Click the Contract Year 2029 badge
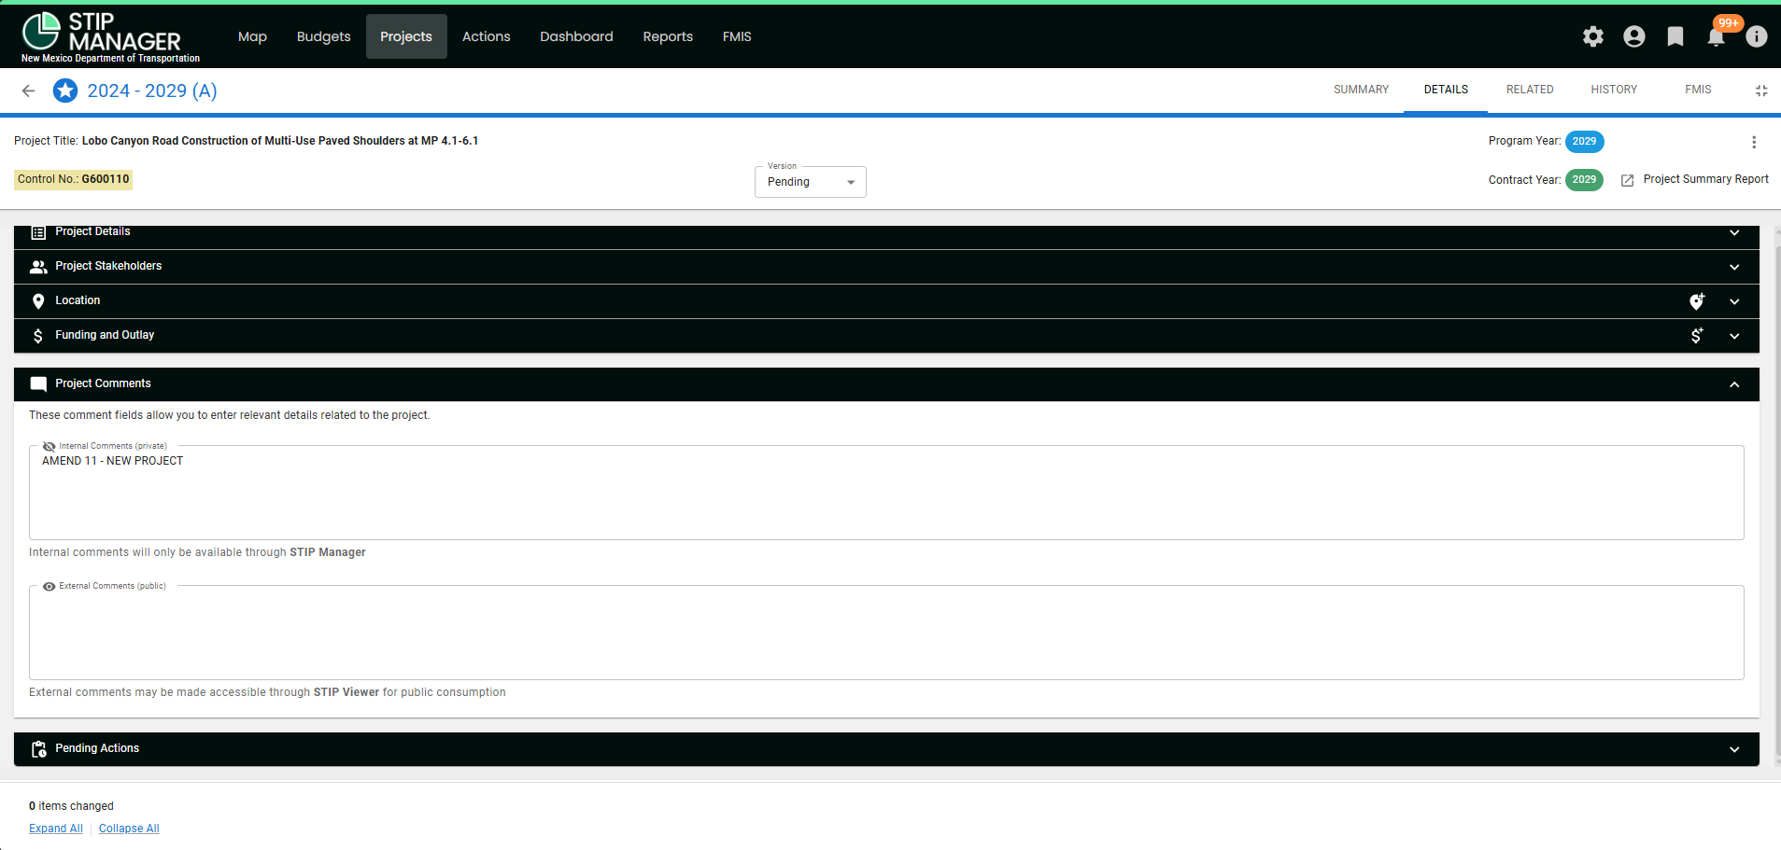Image resolution: width=1781 pixels, height=850 pixels. [1584, 180]
